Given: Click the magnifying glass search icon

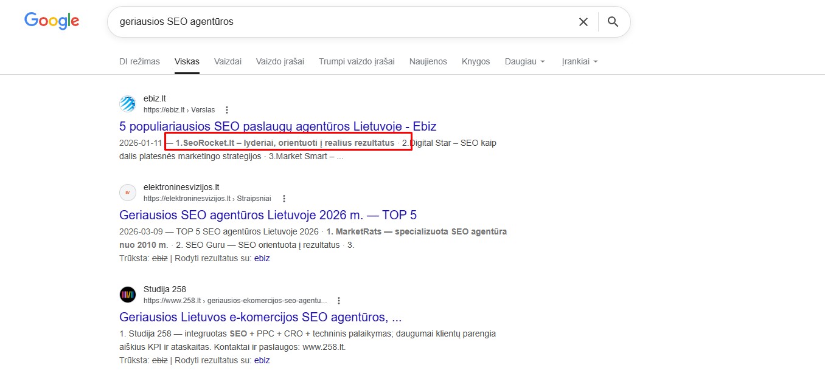Looking at the screenshot, I should [x=613, y=21].
